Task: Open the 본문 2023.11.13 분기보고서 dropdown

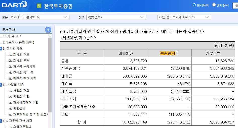Action: pyautogui.click(x=39, y=17)
